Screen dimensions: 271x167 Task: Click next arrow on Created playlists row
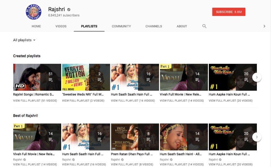[257, 77]
